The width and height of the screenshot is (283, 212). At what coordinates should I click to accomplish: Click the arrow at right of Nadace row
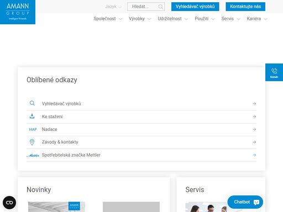point(254,129)
